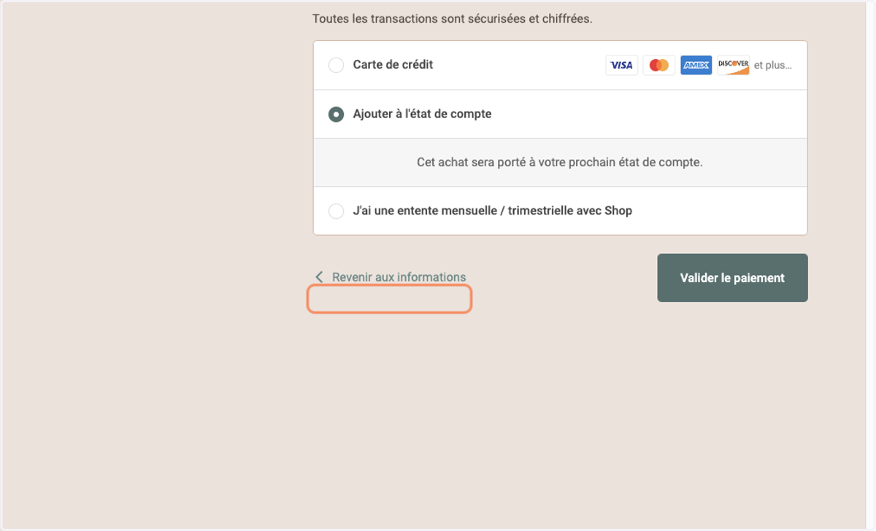Go back via Revenir aux informations link
Image resolution: width=876 pixels, height=531 pixels.
(399, 277)
